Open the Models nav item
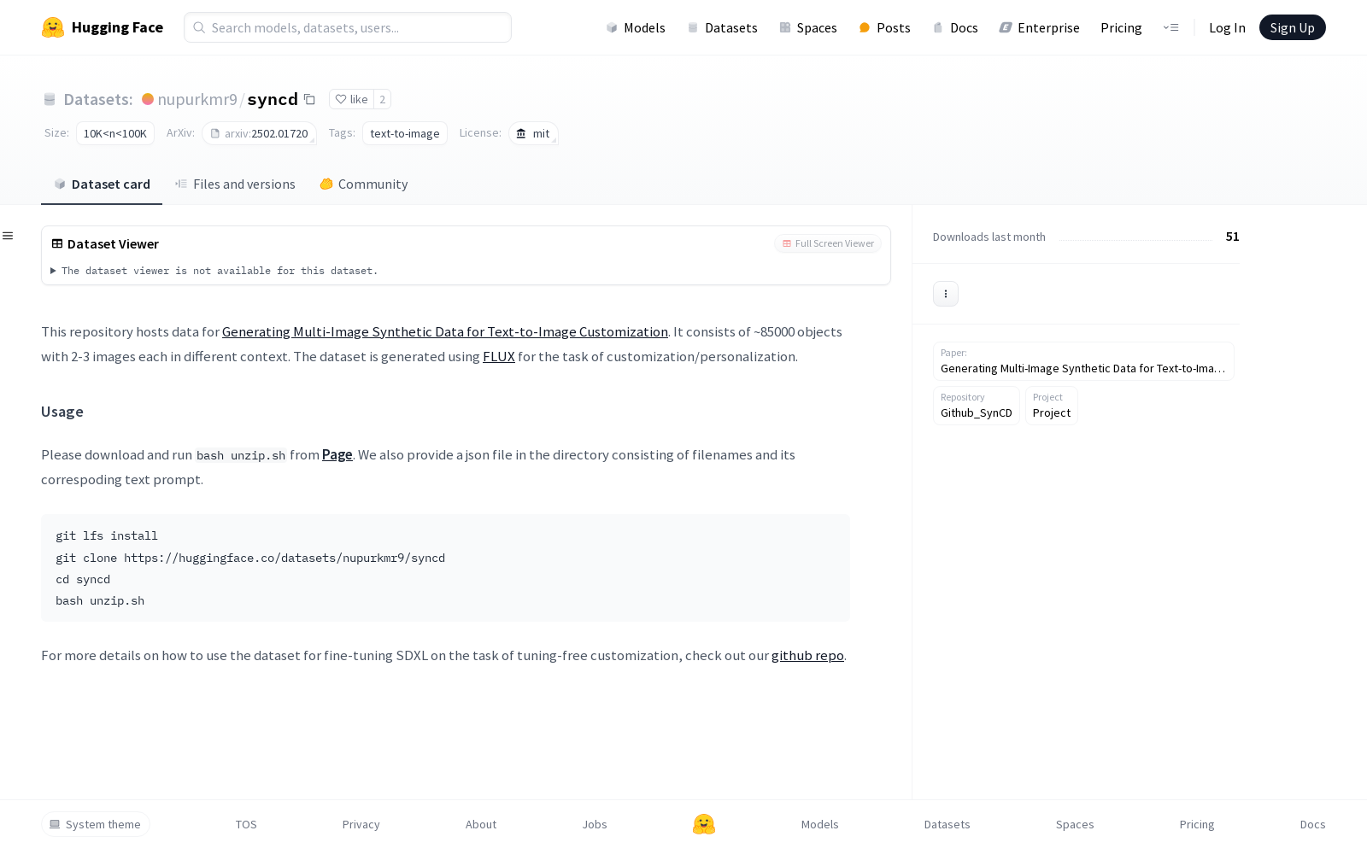1367x854 pixels. point(636,27)
